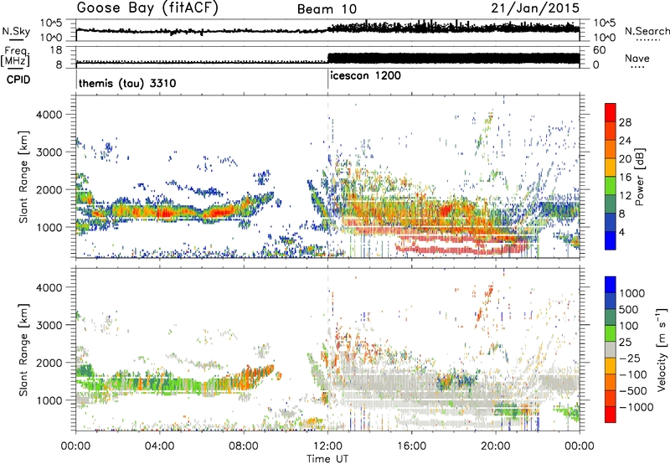This screenshot has width=670, height=464.
Task: Click the 500 label on the Velocity scale
Action: tap(629, 310)
